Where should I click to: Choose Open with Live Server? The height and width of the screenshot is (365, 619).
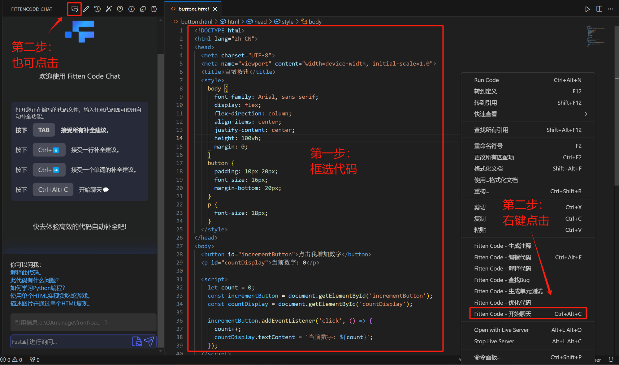(x=528, y=330)
